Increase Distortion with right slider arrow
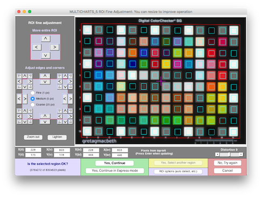Image resolution: width=262 pixels, height=197 pixels. 241,154
